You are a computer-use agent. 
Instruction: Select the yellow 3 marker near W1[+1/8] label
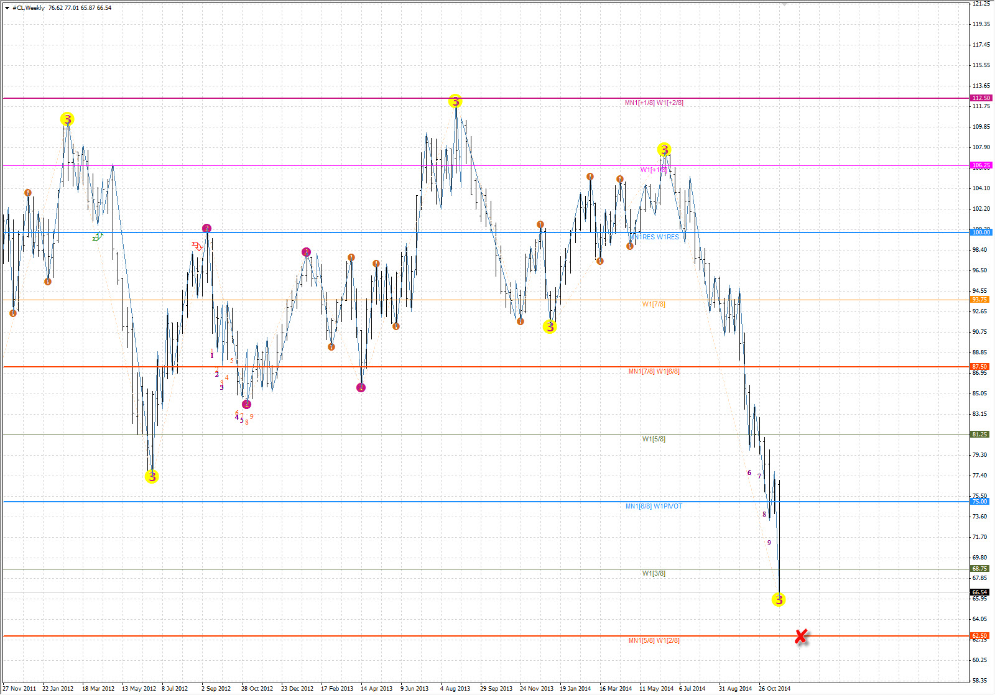[664, 150]
